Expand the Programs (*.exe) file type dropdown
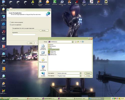The width and height of the screenshot is (125, 100). (x=80, y=76)
